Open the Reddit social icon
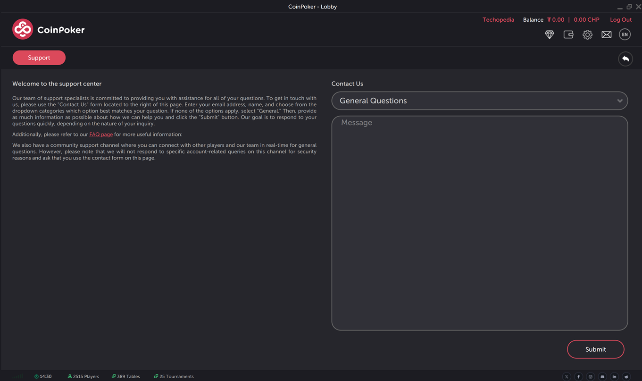 click(626, 376)
